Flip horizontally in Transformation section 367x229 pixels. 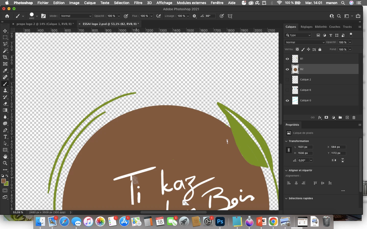(334, 160)
